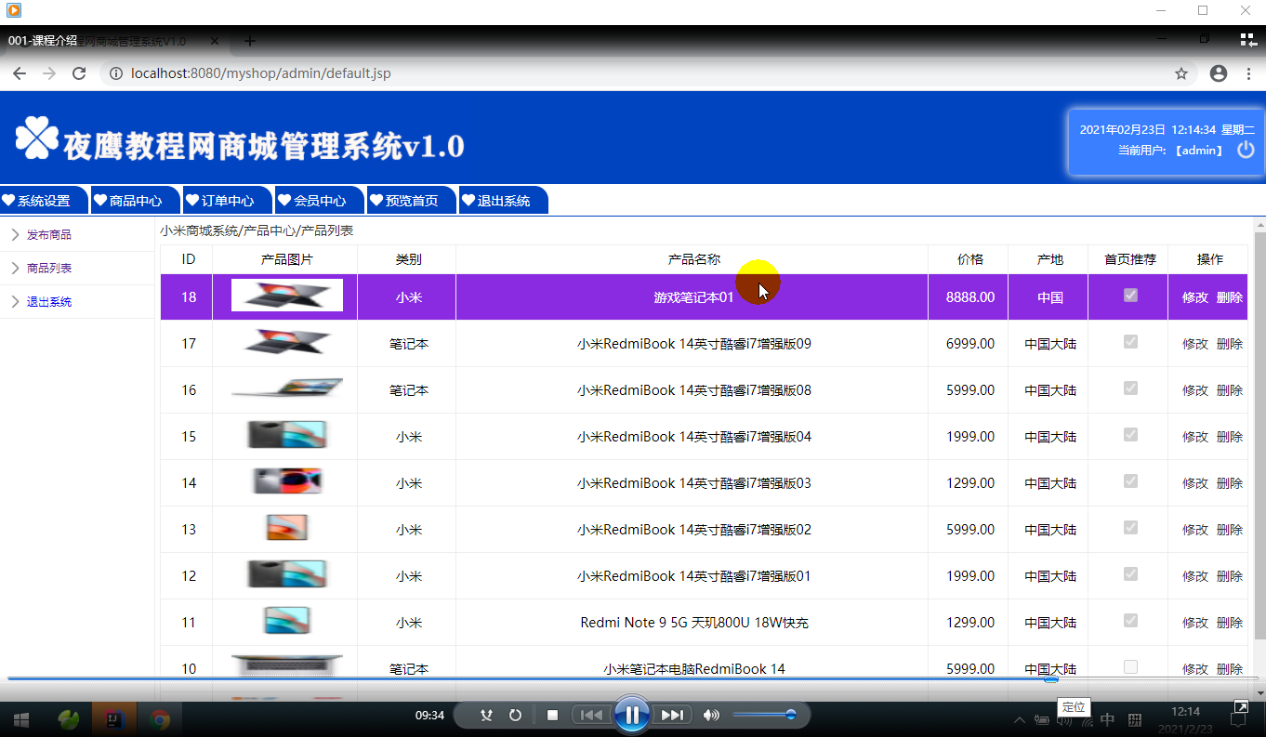Screen dimensions: 1266x737
Task: Open Chrome from the taskbar
Action: 160,718
